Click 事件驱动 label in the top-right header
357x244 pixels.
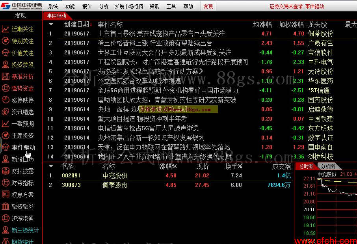pyautogui.click(x=315, y=6)
